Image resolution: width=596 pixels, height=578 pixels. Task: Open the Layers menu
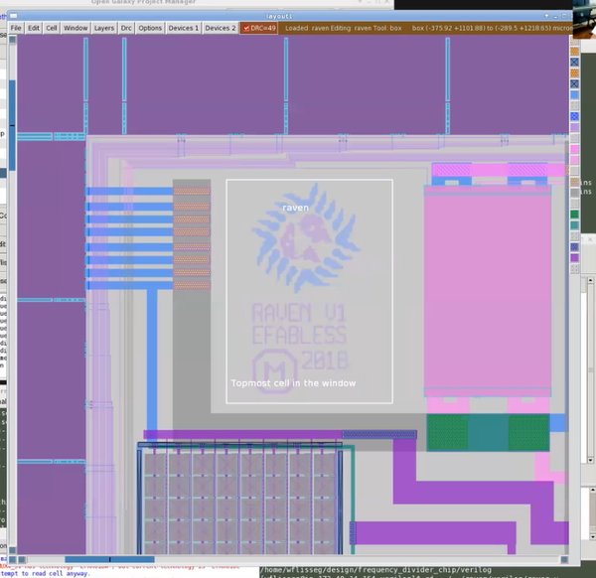(x=104, y=28)
